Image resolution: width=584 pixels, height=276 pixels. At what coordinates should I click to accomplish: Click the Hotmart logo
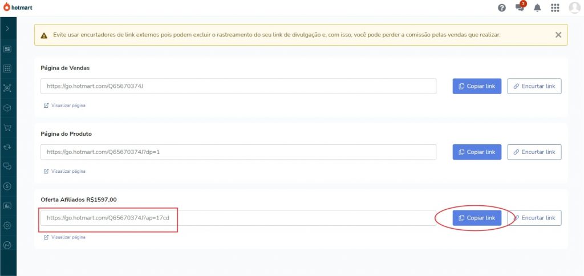click(x=18, y=7)
